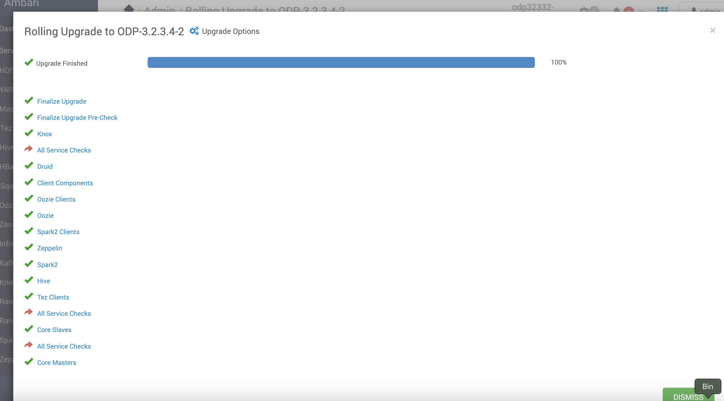Open All Service Checks above Core Masters
The width and height of the screenshot is (724, 401).
tap(64, 346)
